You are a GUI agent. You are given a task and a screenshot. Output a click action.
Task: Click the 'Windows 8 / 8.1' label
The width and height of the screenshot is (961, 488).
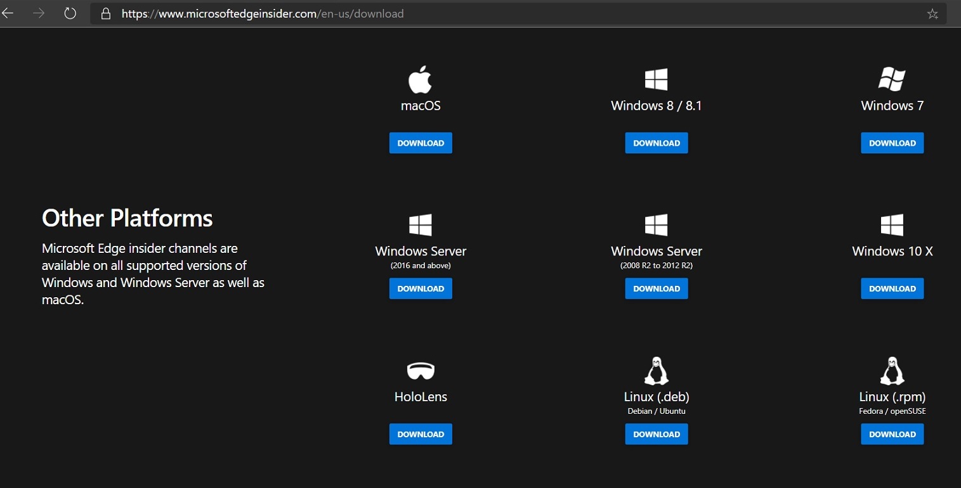point(657,106)
